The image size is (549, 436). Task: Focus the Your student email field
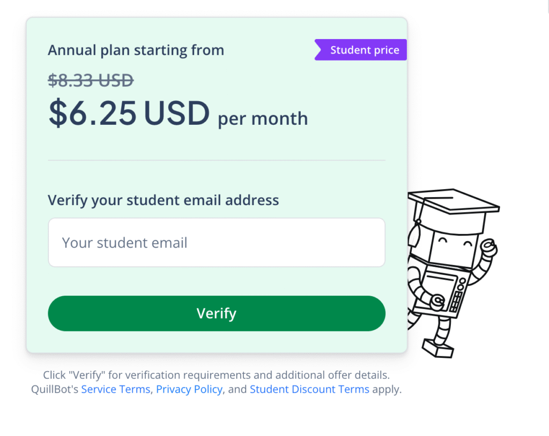(217, 243)
